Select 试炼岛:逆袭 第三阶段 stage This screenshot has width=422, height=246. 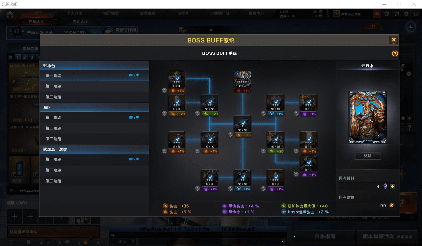(94, 181)
